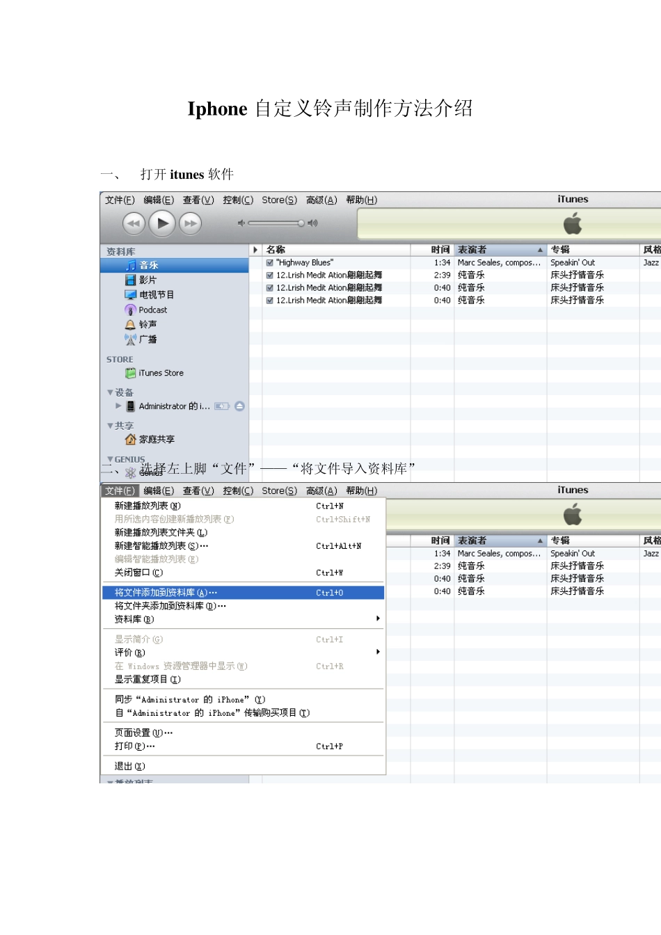Open 查看(V) menu in upper iTunes

click(x=198, y=200)
